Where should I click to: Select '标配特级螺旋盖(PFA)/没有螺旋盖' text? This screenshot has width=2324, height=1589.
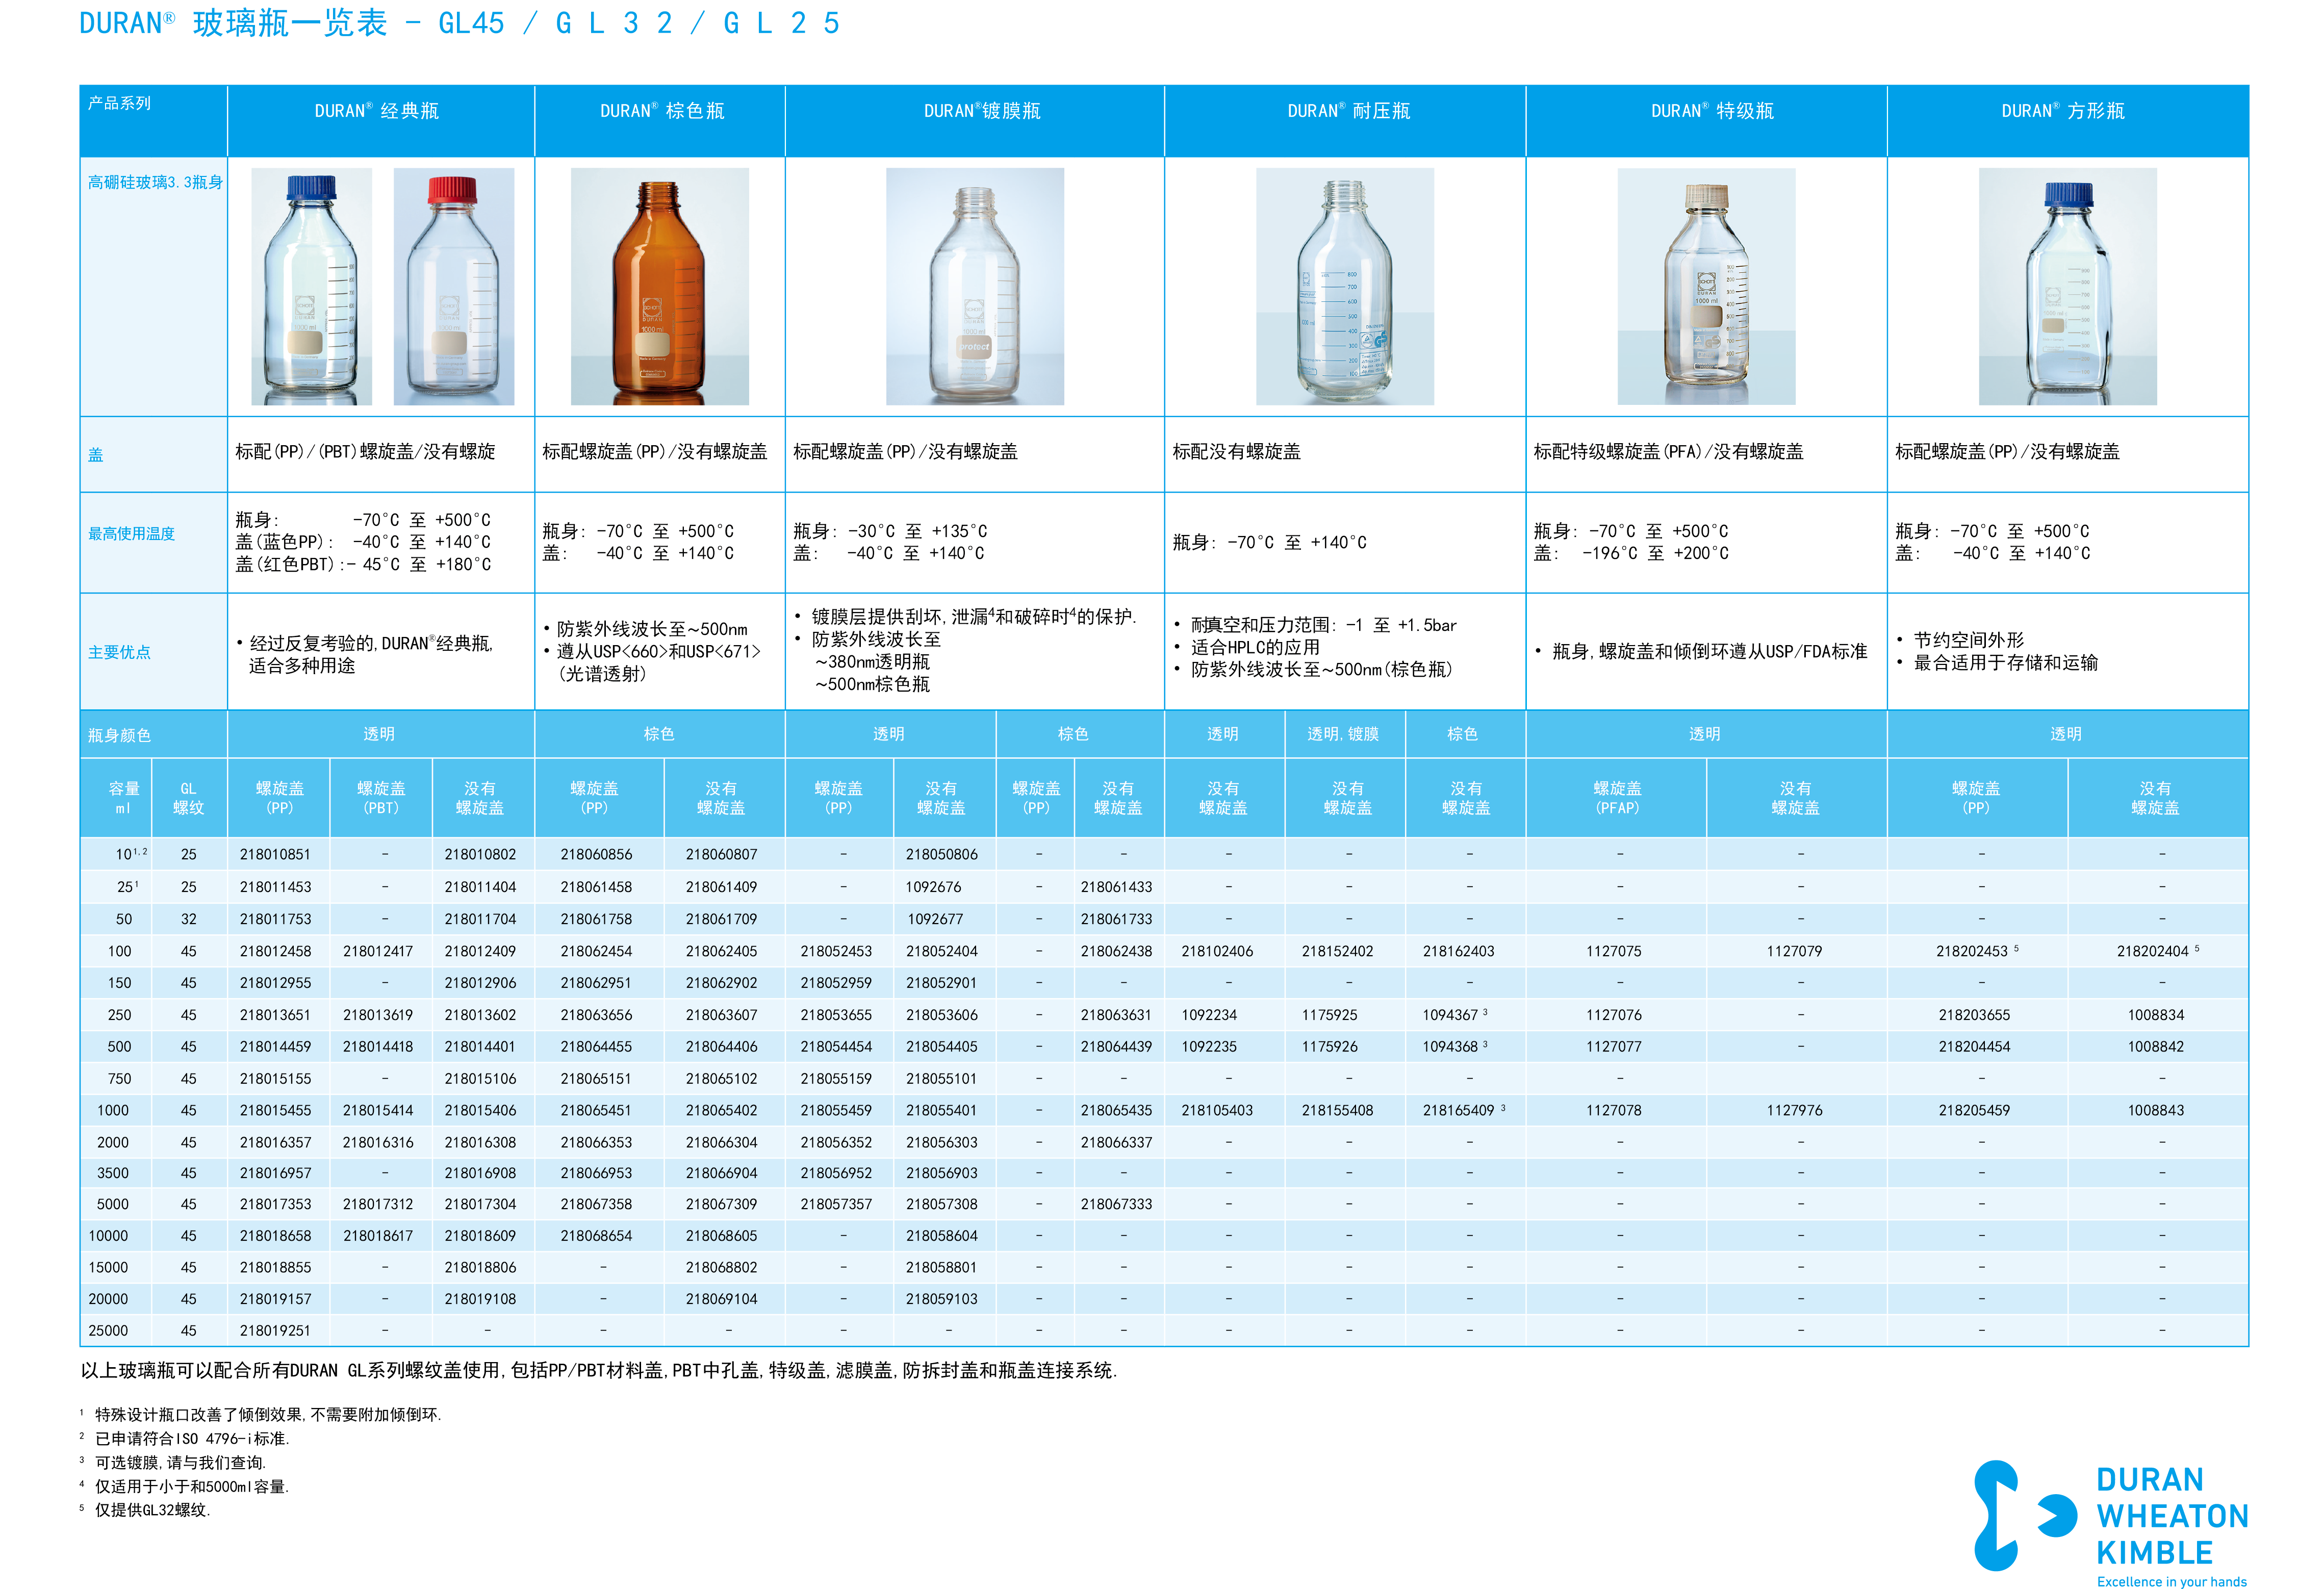point(1669,452)
